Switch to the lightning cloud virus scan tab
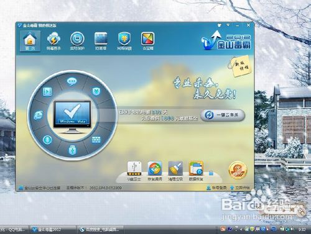The image size is (311, 234). 53,41
